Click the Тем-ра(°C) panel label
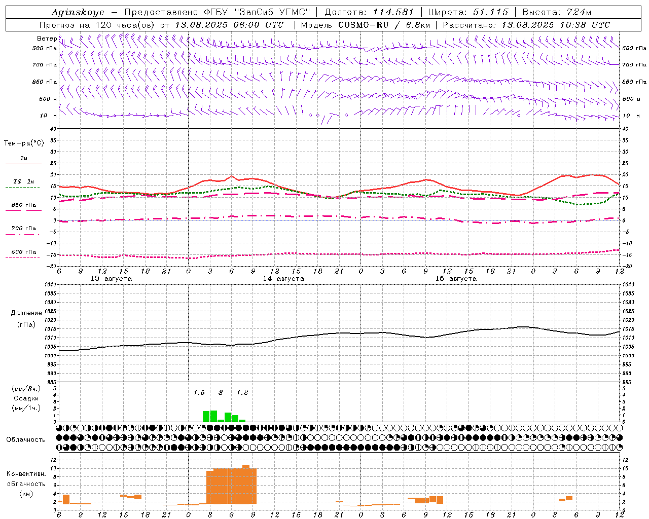This screenshot has width=649, height=519. tap(24, 143)
